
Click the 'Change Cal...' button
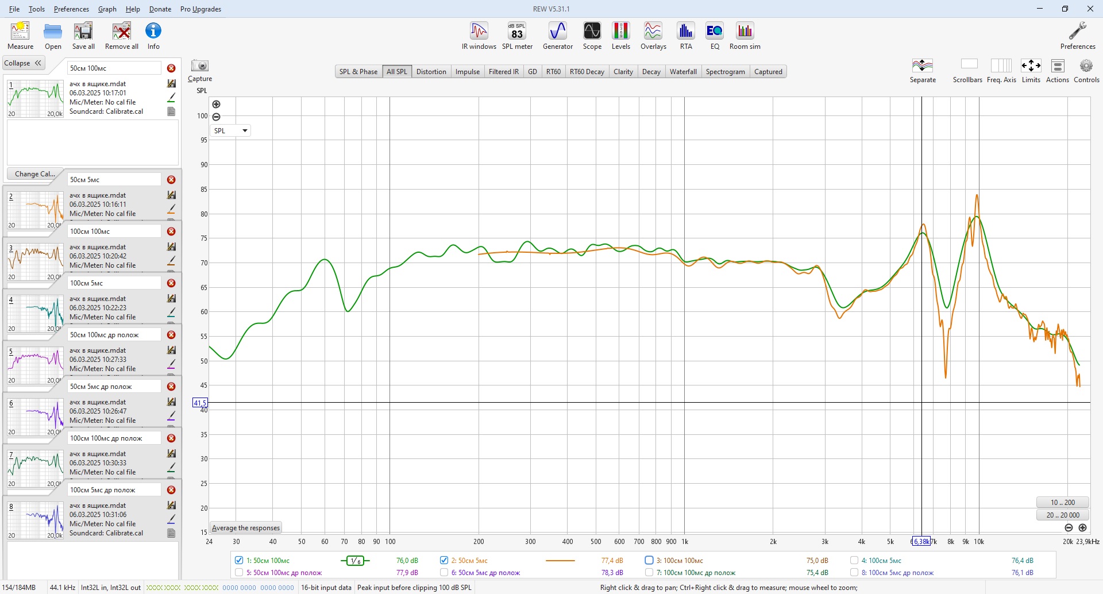point(35,174)
